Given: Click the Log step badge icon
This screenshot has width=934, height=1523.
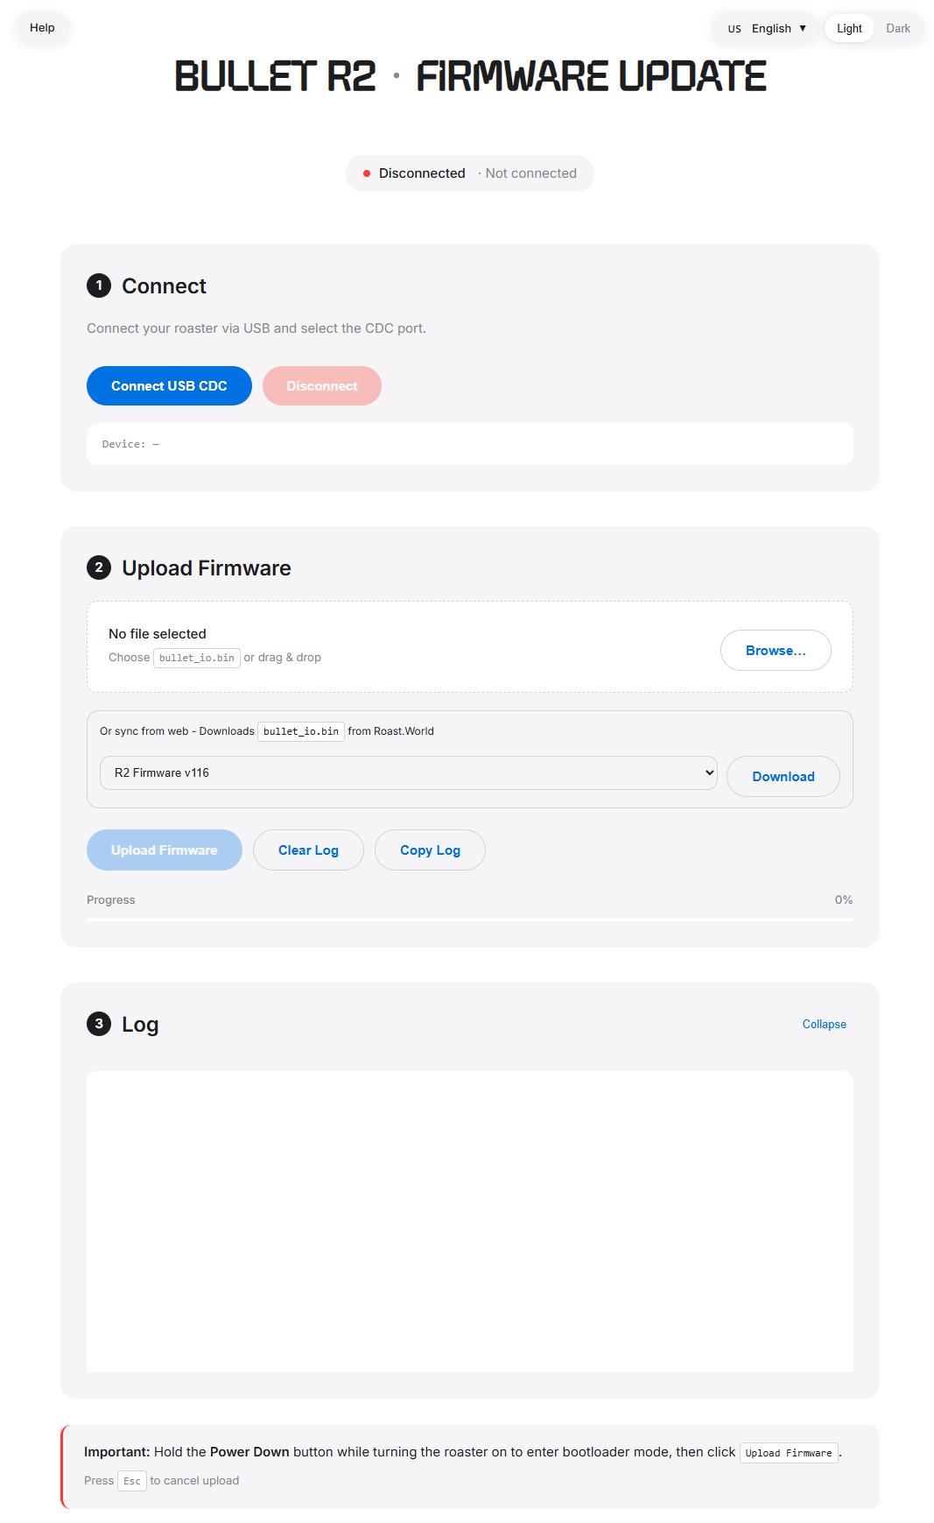Looking at the screenshot, I should 99,1024.
